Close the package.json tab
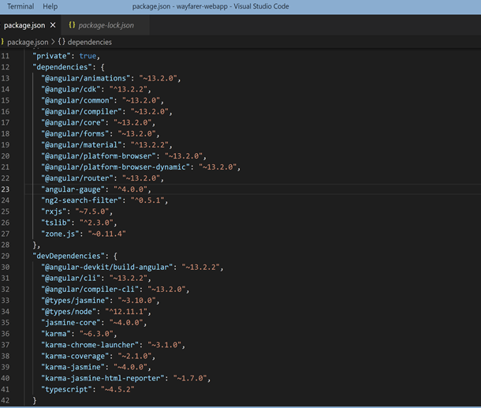Viewport: 481px width, 408px height. (53, 25)
